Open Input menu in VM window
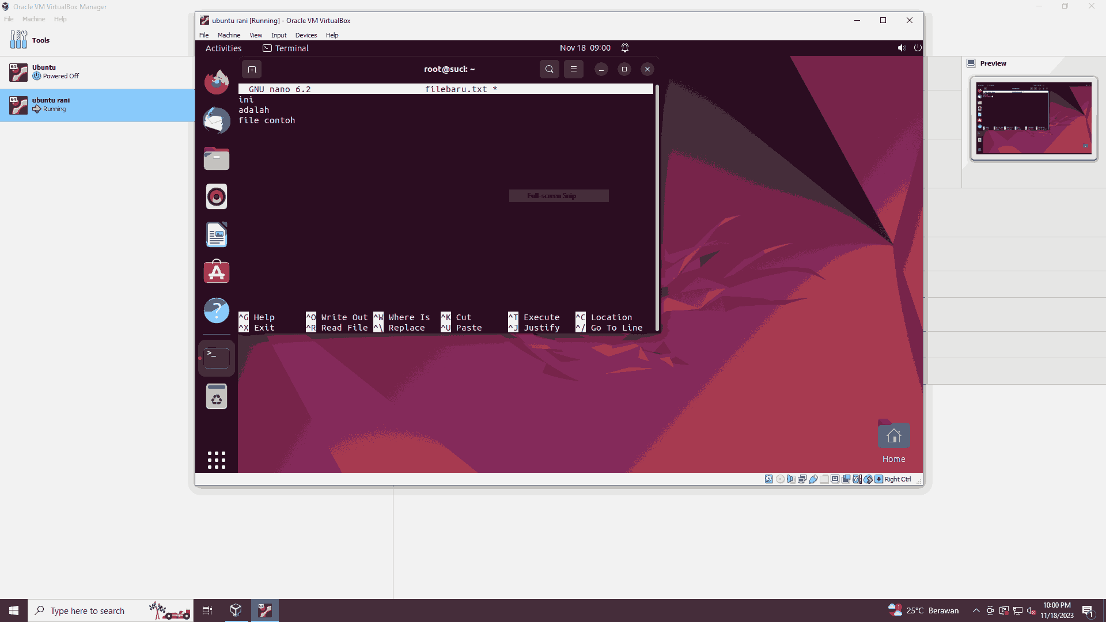 (279, 35)
